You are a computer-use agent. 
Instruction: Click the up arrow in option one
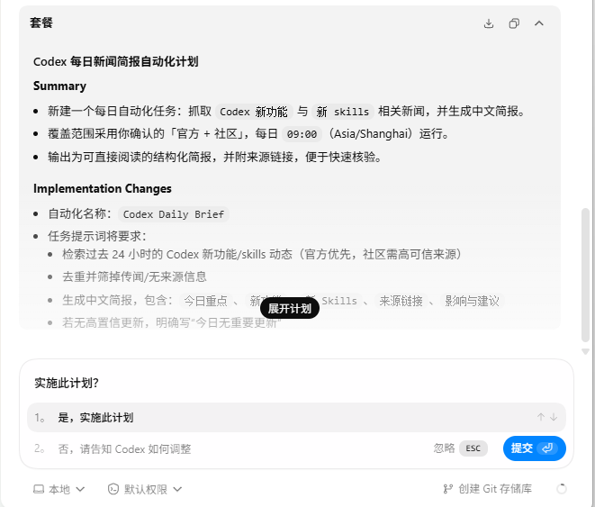(x=541, y=417)
